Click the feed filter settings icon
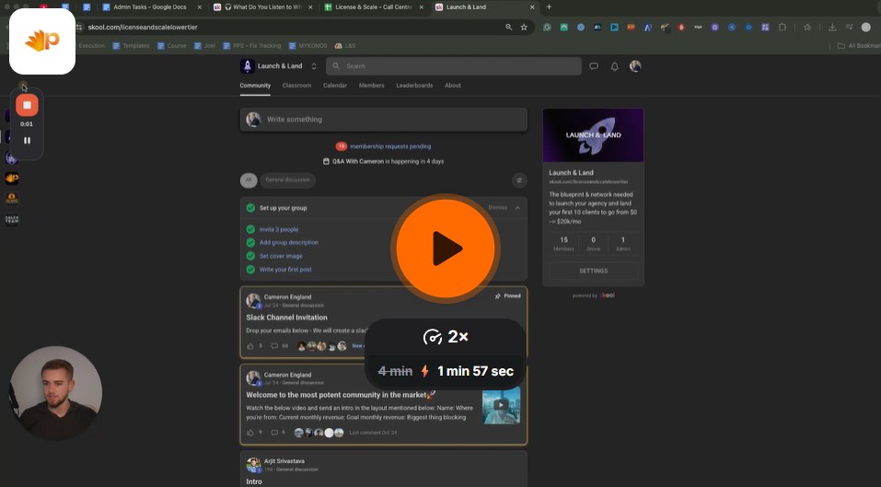 pyautogui.click(x=519, y=180)
